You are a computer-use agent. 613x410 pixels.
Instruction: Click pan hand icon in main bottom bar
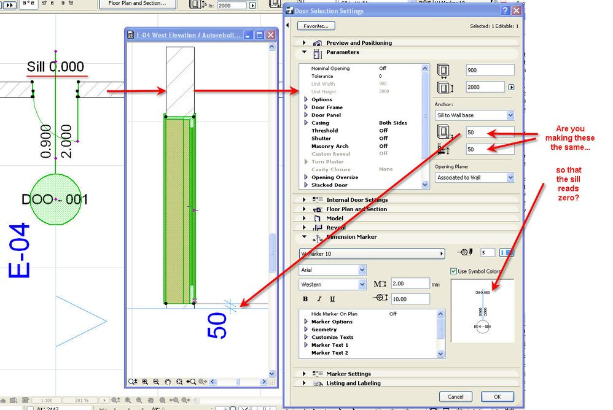coord(151,400)
